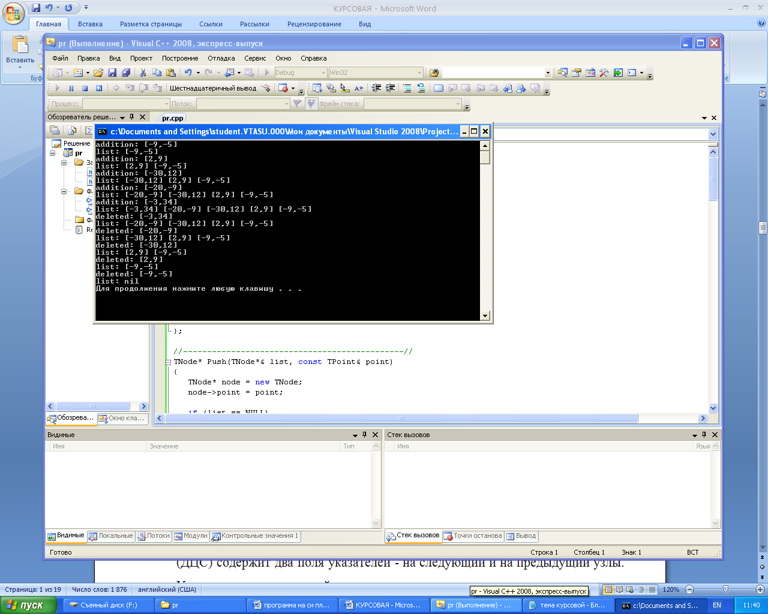Select Web Layout view in Word status bar

630,589
